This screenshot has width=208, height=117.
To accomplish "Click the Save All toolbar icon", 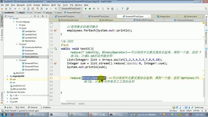I will (6, 9).
